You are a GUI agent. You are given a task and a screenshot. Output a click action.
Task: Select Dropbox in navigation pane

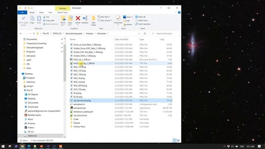[30, 78]
